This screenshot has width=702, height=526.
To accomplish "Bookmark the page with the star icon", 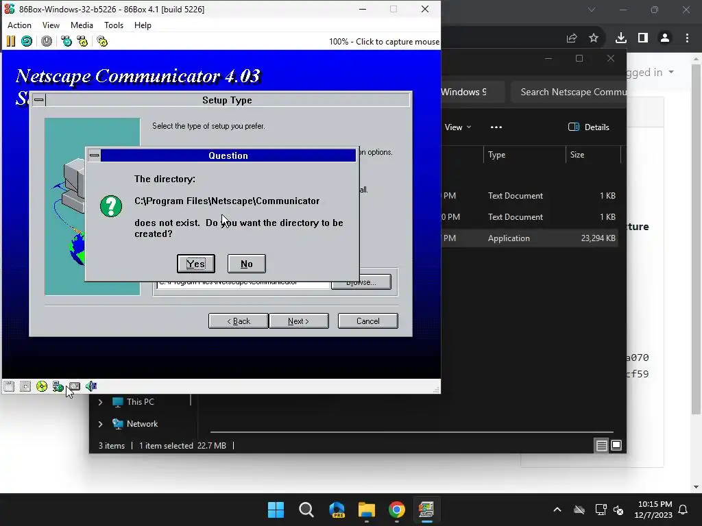I will click(x=594, y=38).
